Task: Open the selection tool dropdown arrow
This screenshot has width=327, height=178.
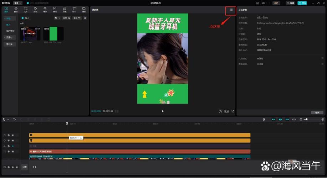Action: [8, 120]
